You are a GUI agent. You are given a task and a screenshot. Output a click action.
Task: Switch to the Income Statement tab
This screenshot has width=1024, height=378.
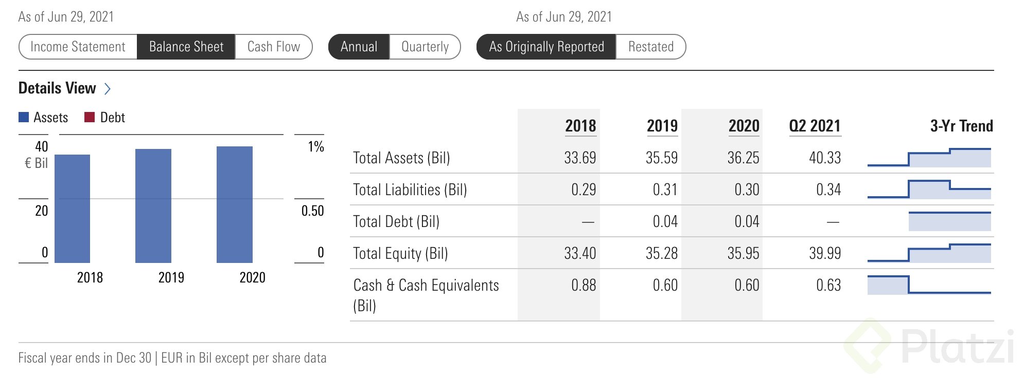pyautogui.click(x=78, y=47)
